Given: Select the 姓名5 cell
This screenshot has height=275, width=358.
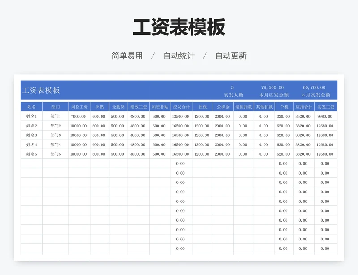Looking at the screenshot, I should (31, 154).
